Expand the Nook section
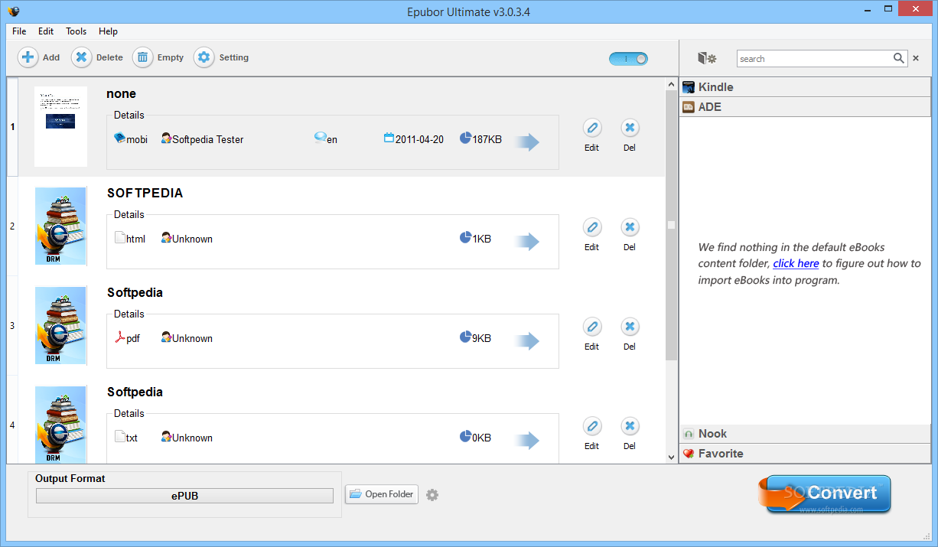 [x=805, y=434]
